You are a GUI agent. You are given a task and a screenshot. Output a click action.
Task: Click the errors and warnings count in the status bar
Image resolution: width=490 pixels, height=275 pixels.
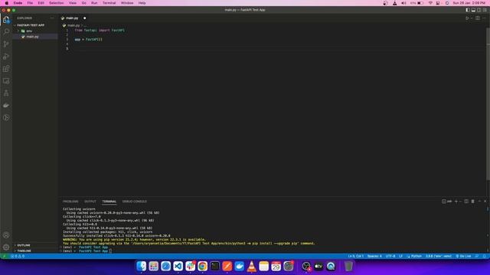18,257
